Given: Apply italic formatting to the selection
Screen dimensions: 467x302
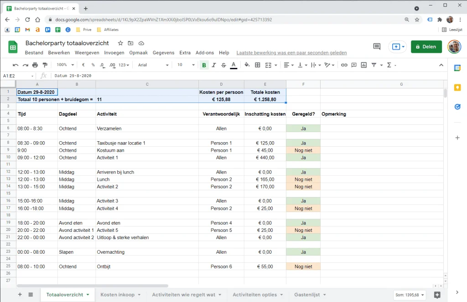Looking at the screenshot, I should tap(213, 65).
